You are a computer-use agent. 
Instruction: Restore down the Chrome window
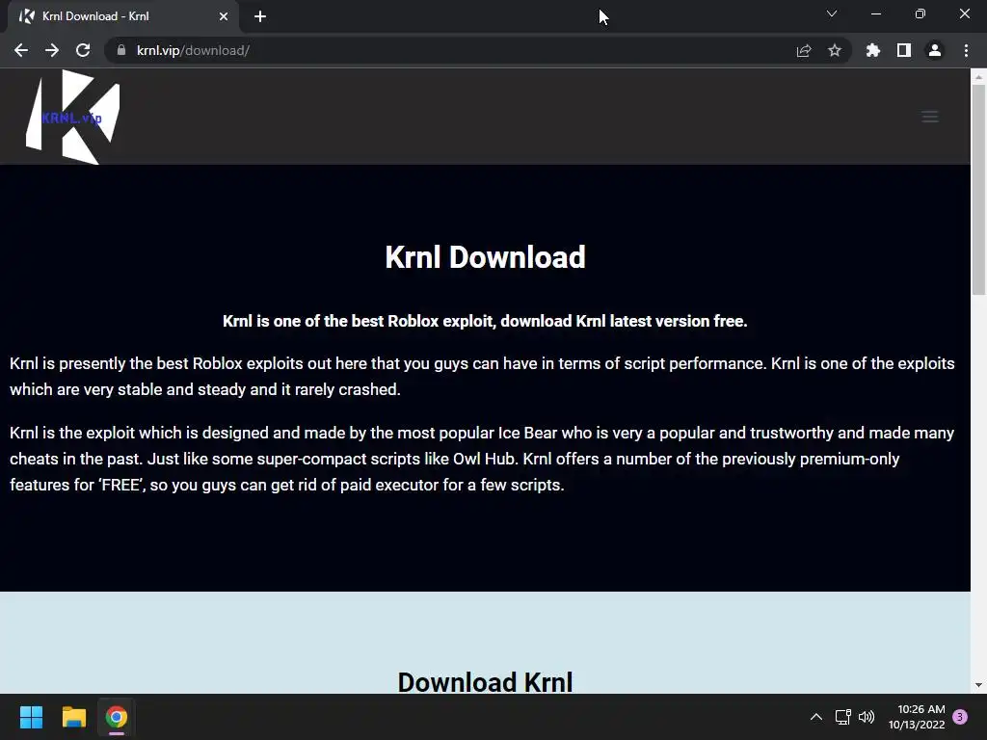pos(920,13)
